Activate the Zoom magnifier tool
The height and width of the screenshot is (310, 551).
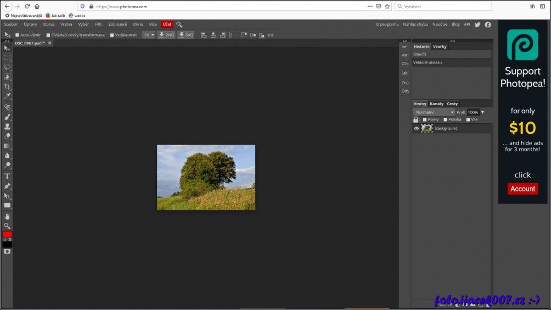coord(7,226)
